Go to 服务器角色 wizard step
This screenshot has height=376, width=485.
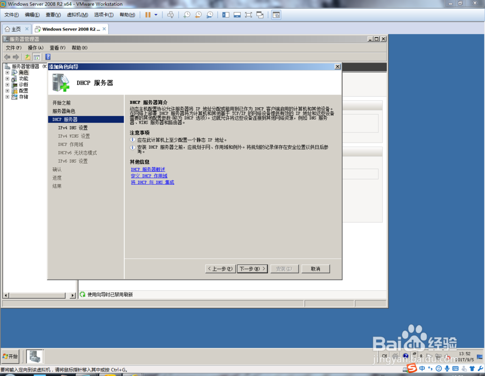pyautogui.click(x=64, y=111)
